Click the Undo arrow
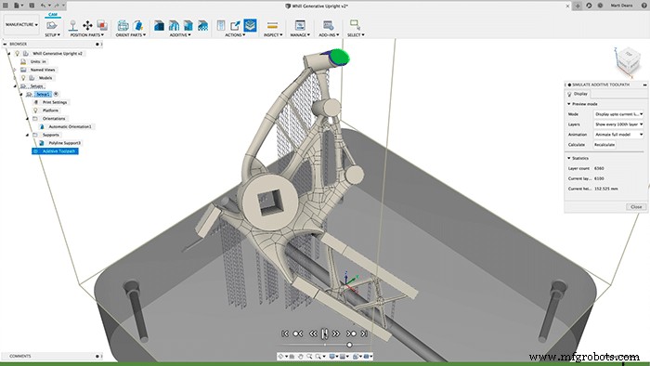The width and height of the screenshot is (650, 366). [44, 6]
